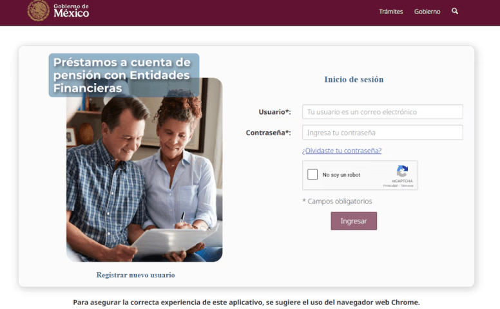Click the Gobierno de México wordmark
The image size is (500, 309).
click(71, 11)
